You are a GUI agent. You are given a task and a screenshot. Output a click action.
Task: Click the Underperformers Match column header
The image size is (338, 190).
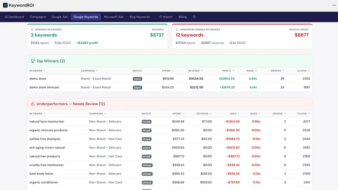tap(146, 114)
